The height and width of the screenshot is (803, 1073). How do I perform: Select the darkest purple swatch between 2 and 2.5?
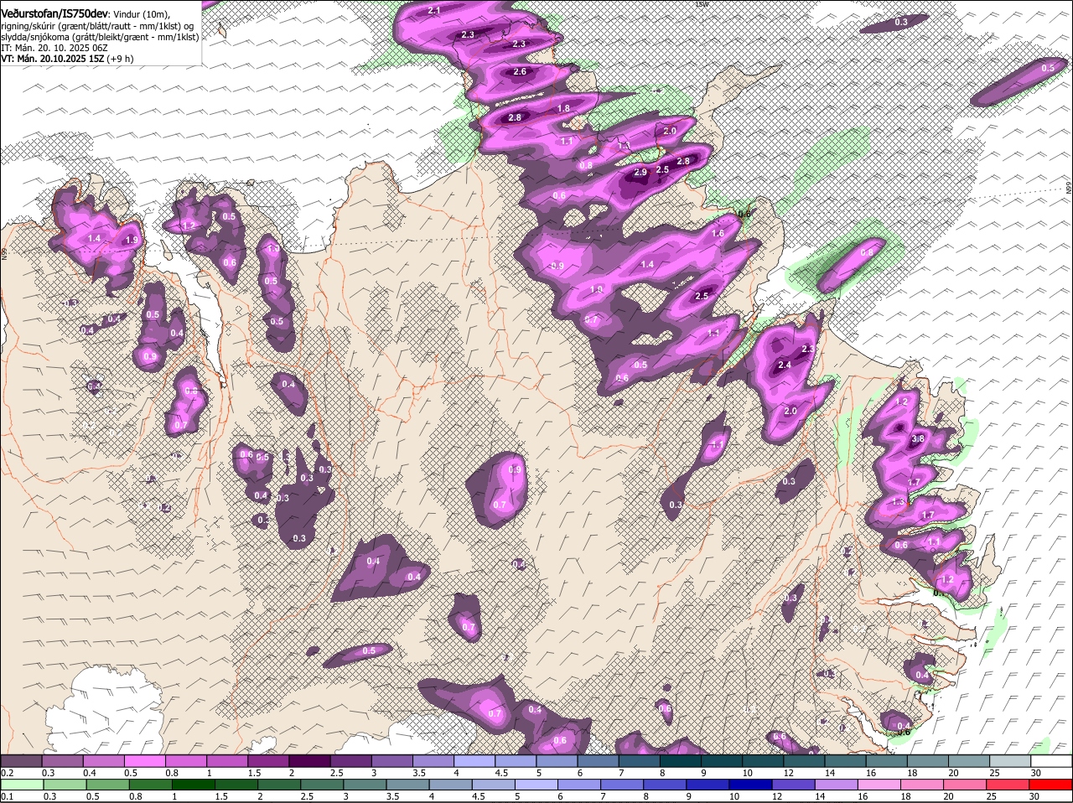309,761
